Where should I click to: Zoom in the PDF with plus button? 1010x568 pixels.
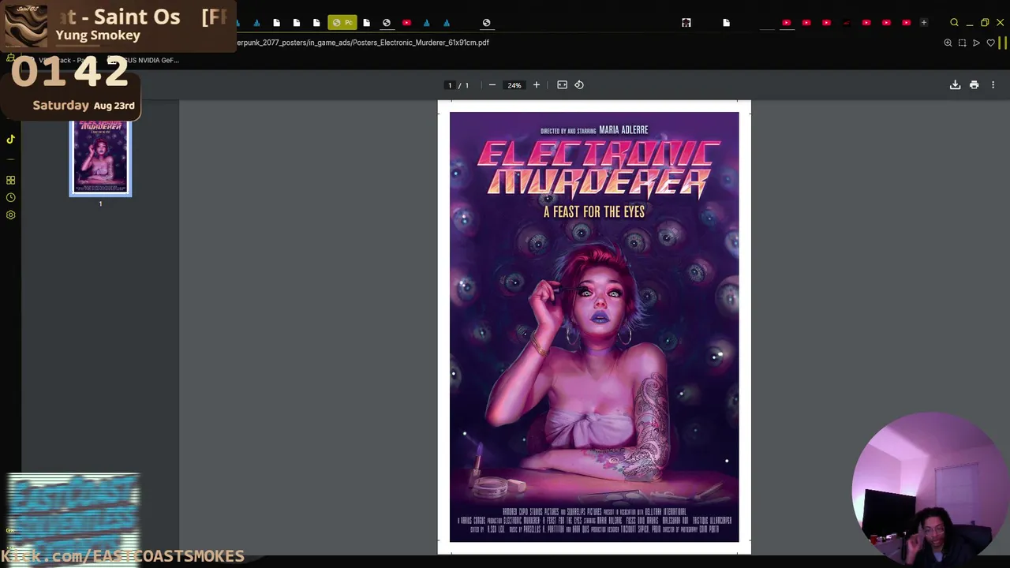tap(537, 85)
